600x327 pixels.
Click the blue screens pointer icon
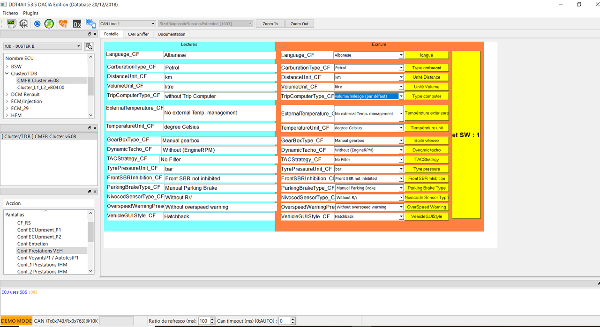tap(90, 23)
